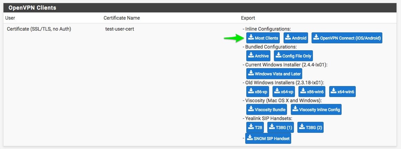The image size is (401, 149).
Task: Click Viscosity (Mac OS X and Windows) label
Action: [283, 100]
